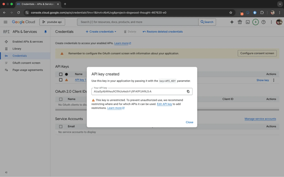The height and width of the screenshot is (177, 284).
Task: Open the youtube api project selector
Action: point(52,22)
